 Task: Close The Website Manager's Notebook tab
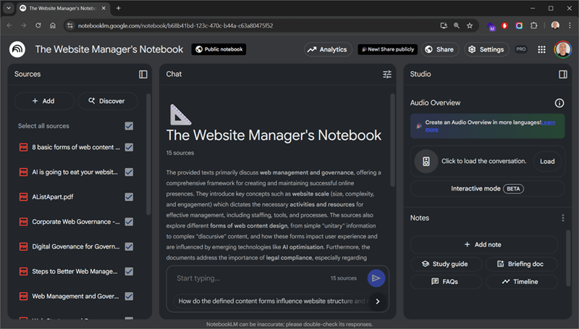(x=103, y=8)
